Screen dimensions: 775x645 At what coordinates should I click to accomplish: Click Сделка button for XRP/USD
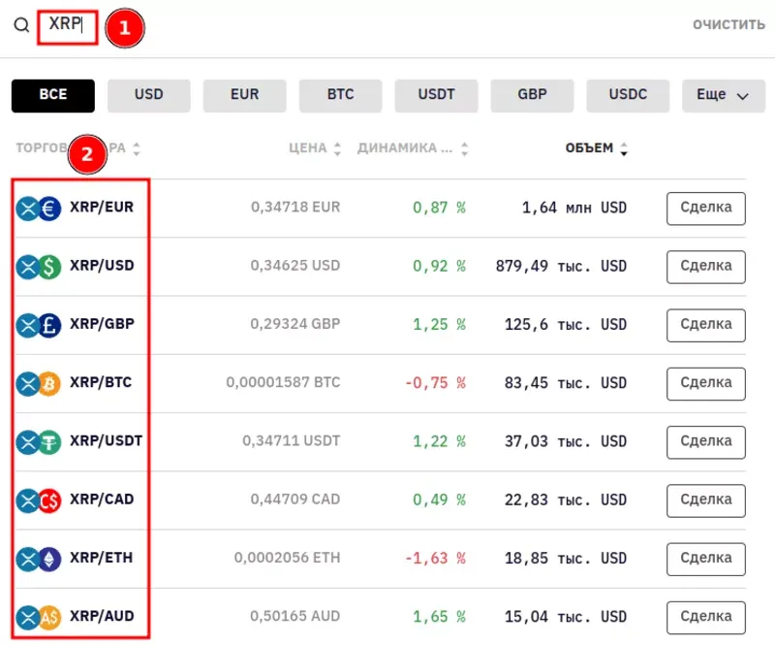(706, 267)
